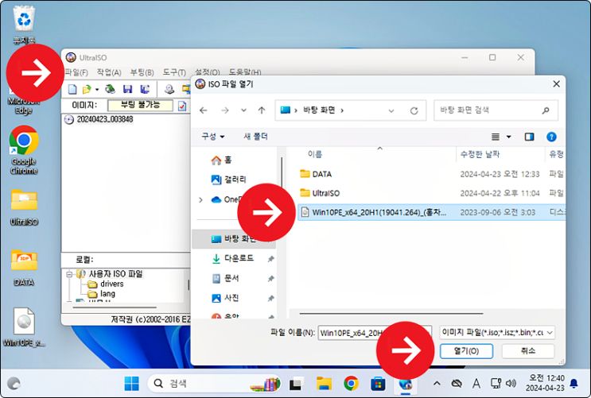This screenshot has height=398, width=591.
Task: Click 바탕 화면 in the address bar
Action: 319,110
